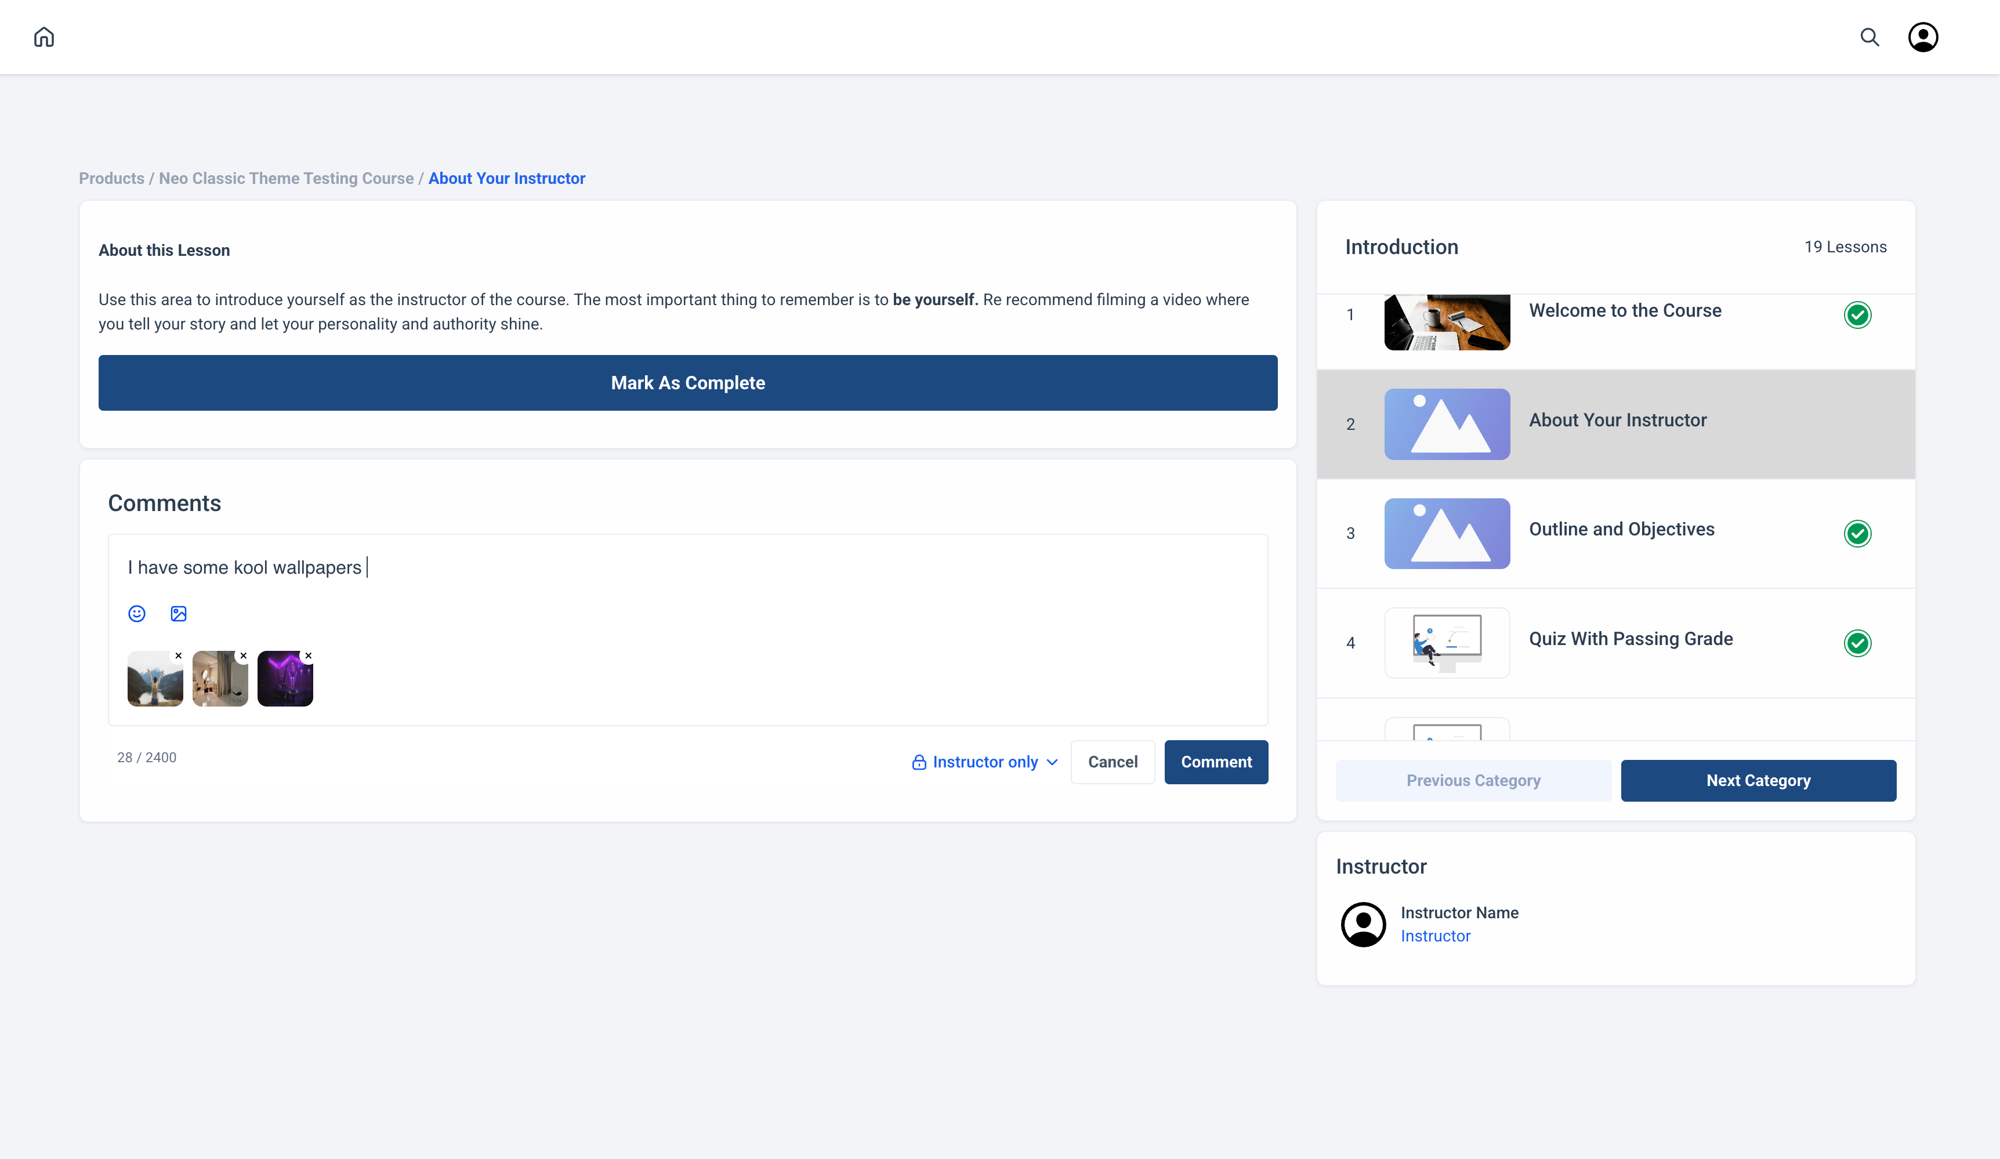
Task: Click the Comment submit button
Action: click(1216, 762)
